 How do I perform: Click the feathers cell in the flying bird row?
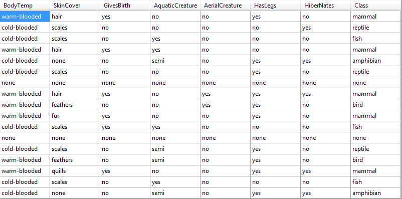click(x=75, y=105)
